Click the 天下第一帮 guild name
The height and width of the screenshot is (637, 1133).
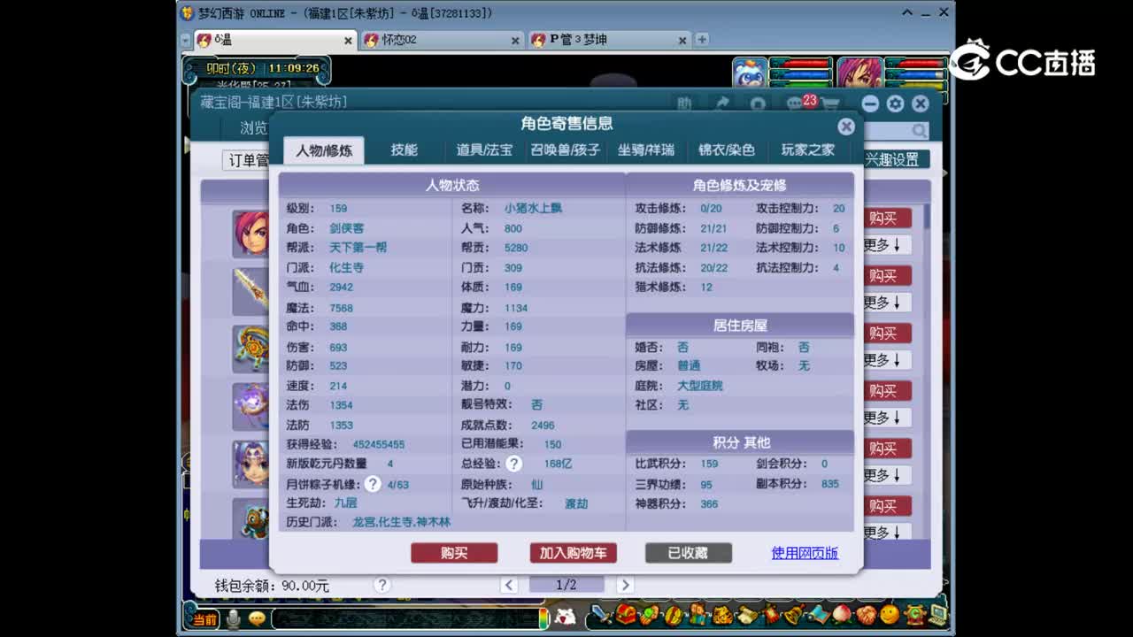coord(358,247)
